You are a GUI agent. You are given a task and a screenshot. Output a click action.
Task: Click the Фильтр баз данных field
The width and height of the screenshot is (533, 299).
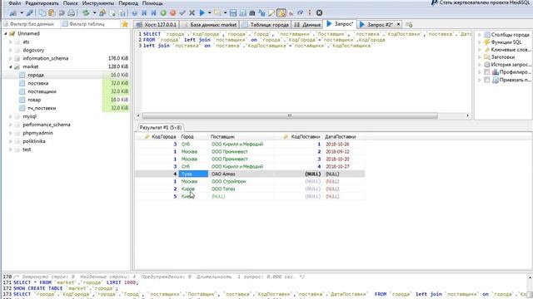click(x=32, y=24)
